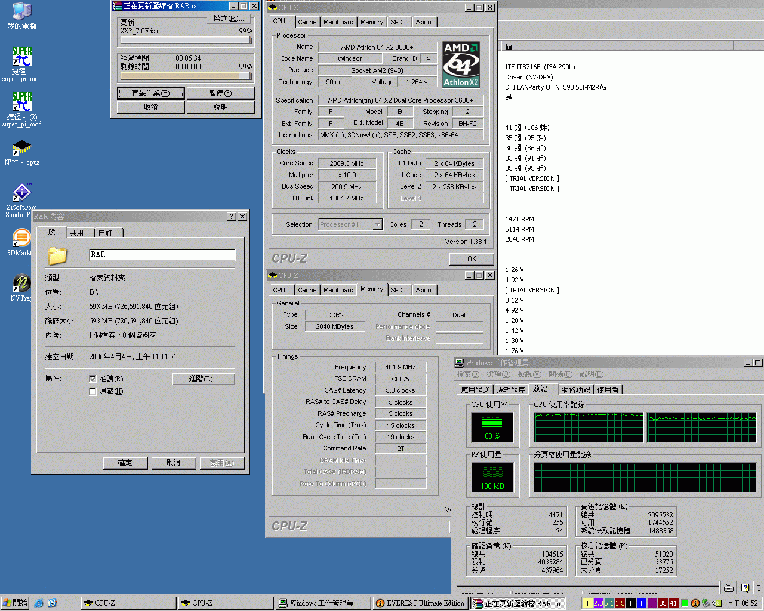
Task: Click 暫停(P) pause button
Action: pyautogui.click(x=221, y=93)
